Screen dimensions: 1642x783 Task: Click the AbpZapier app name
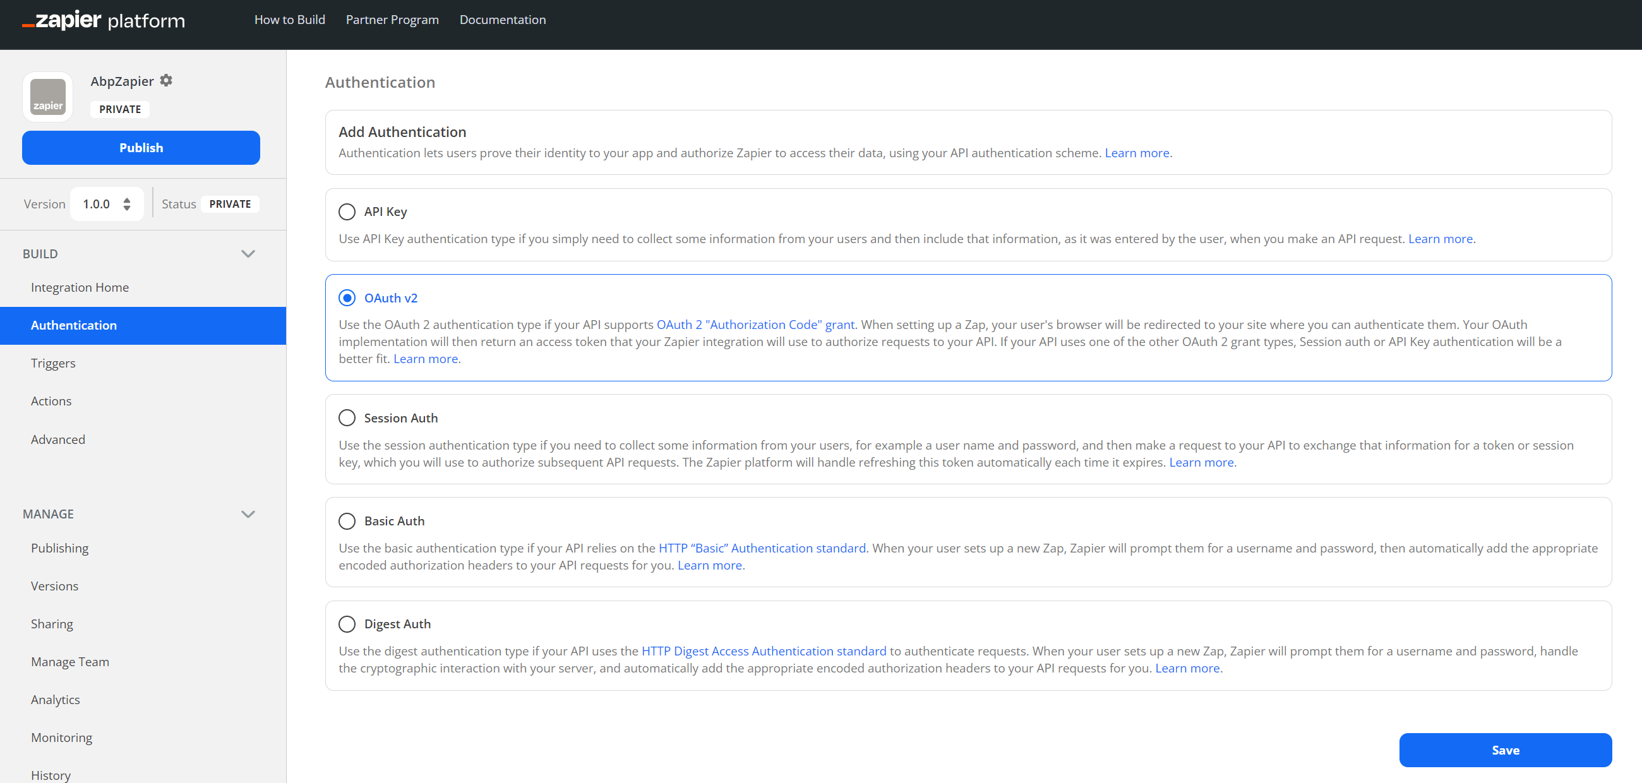[x=122, y=81]
